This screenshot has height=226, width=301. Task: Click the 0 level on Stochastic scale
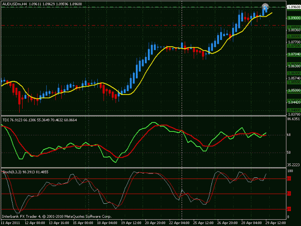tap(288, 217)
